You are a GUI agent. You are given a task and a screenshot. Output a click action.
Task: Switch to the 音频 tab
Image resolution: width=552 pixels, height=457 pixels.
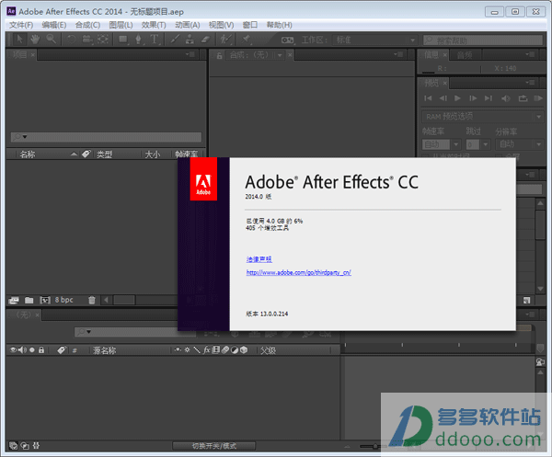465,55
